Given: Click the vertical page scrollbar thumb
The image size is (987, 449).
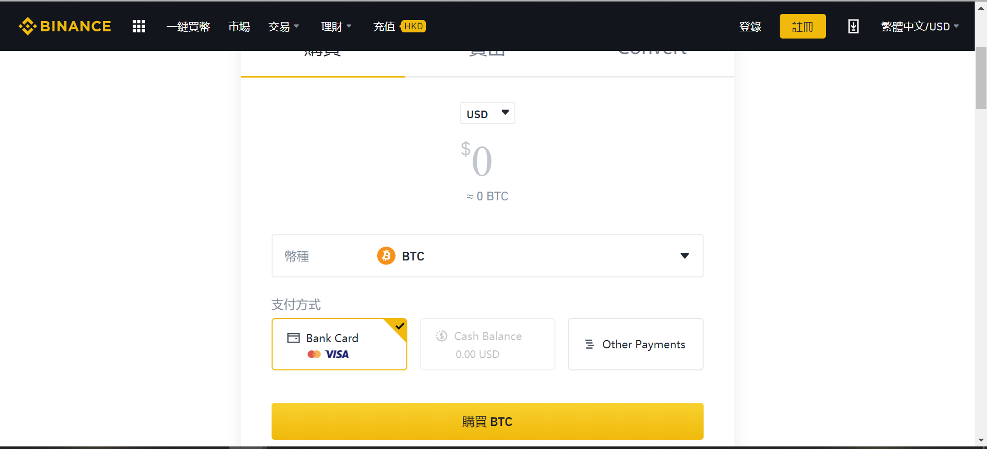Looking at the screenshot, I should tap(981, 77).
